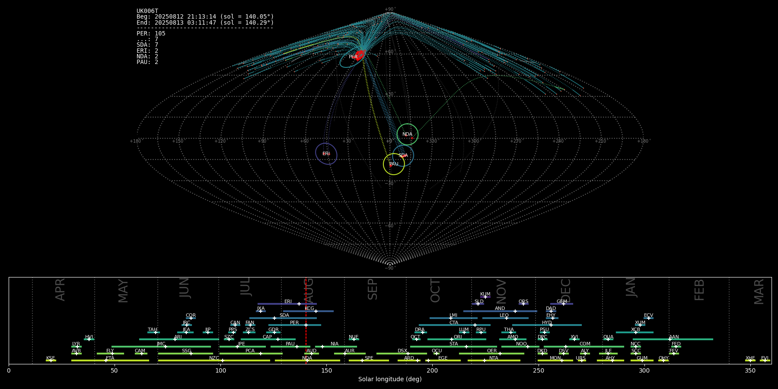
Task: Select the AUR shower bar in the timeline
Action: tap(350, 354)
